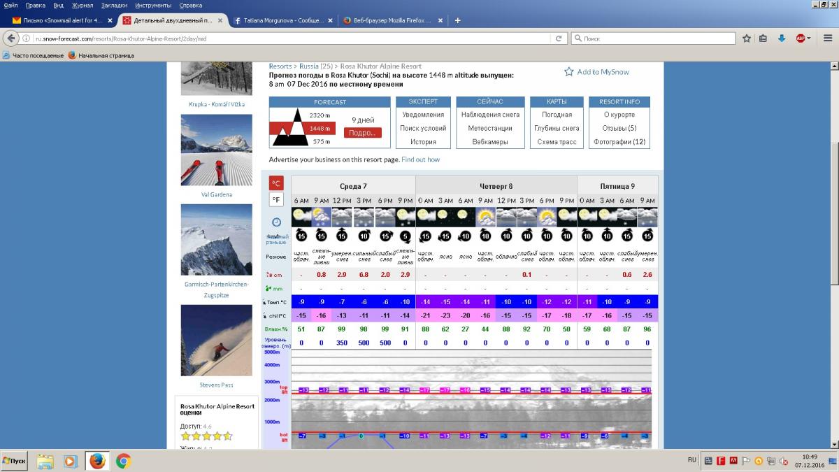This screenshot has width=839, height=472.
Task: Close the Mozilla Firefox browser tab
Action: coord(440,20)
